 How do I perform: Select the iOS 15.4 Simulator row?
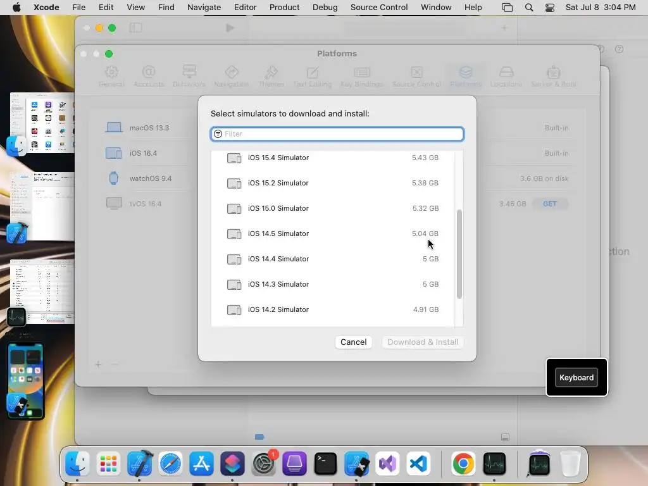click(x=333, y=158)
